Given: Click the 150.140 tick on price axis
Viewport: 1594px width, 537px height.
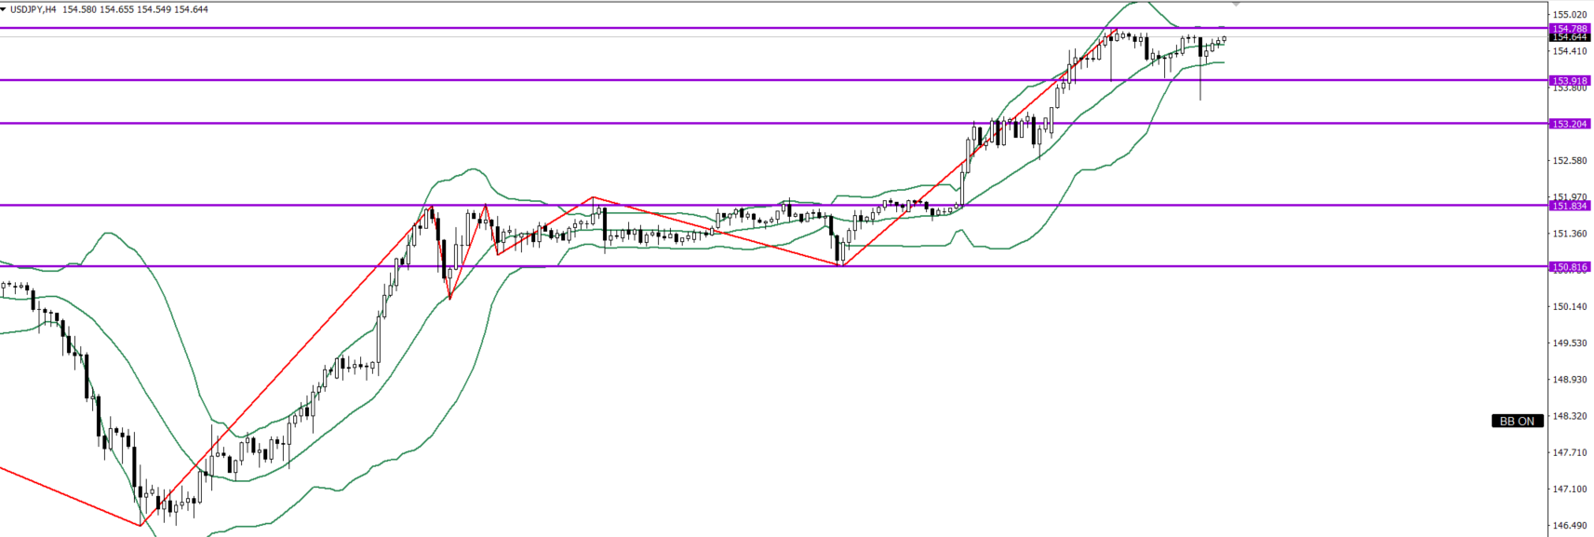Looking at the screenshot, I should click(x=1569, y=306).
